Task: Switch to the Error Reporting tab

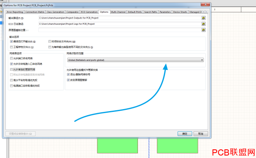Action: click(x=15, y=12)
